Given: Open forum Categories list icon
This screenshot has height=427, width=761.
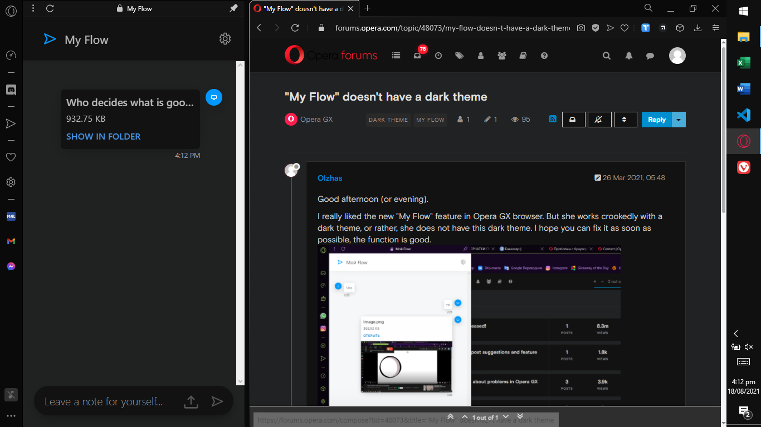Looking at the screenshot, I should pyautogui.click(x=396, y=56).
